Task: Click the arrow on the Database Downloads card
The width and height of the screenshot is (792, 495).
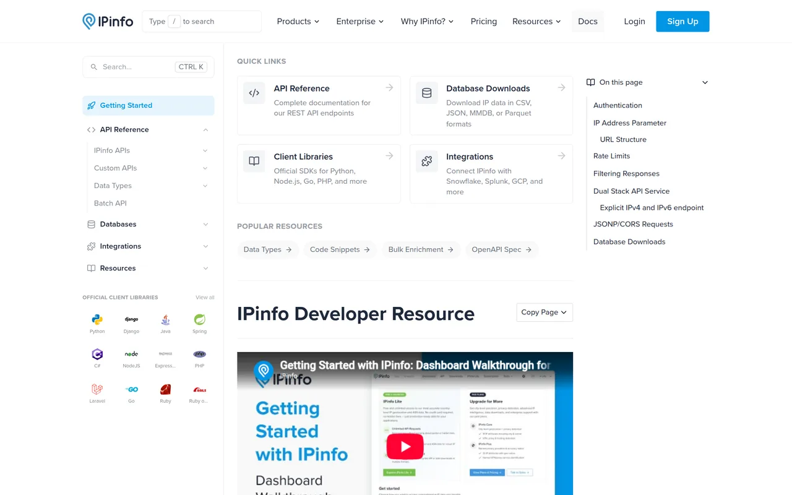Action: pos(561,88)
